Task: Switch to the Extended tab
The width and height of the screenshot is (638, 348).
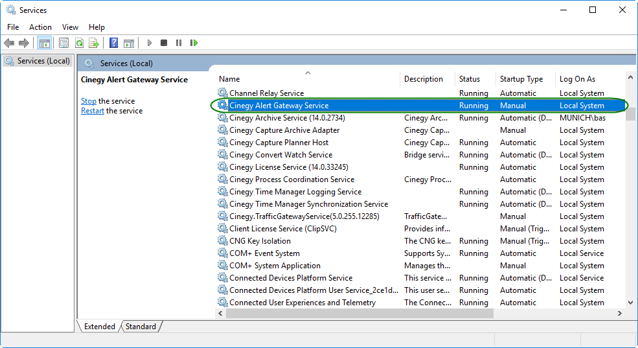Action: [x=99, y=327]
